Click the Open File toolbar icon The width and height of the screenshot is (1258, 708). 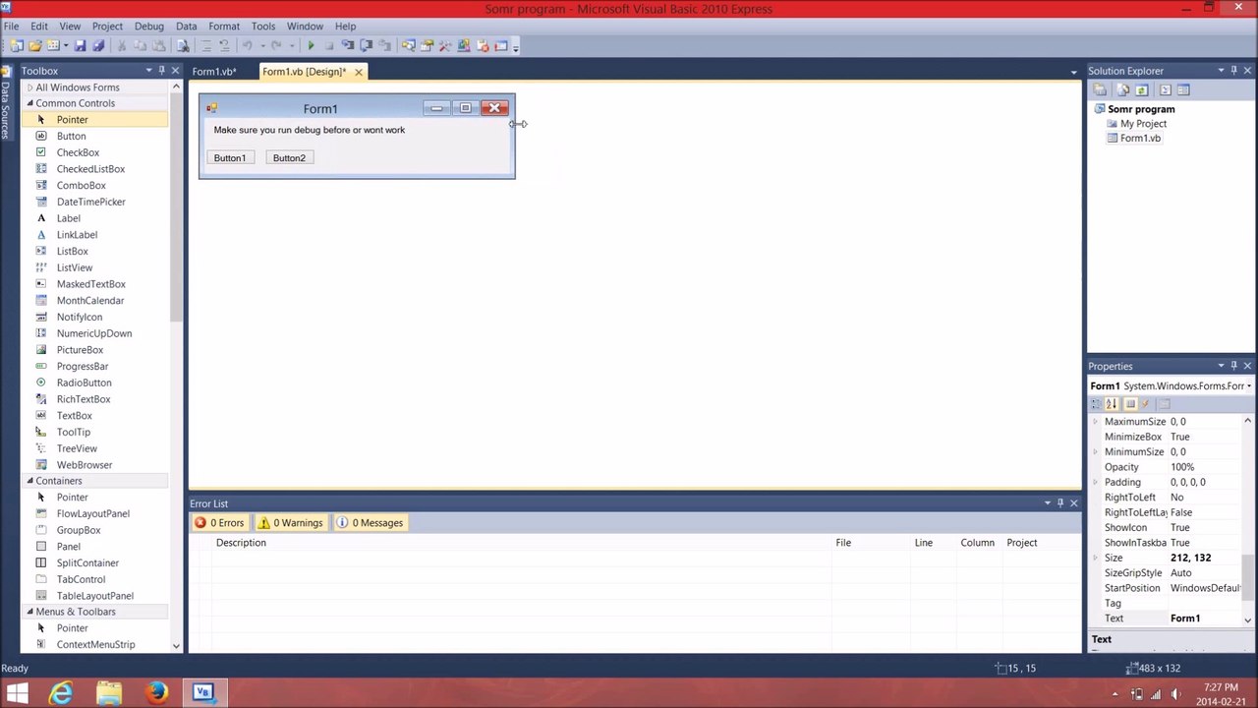(35, 45)
